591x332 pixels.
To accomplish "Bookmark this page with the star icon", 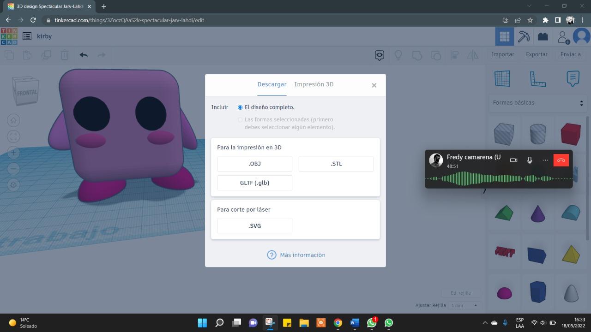I will click(530, 20).
